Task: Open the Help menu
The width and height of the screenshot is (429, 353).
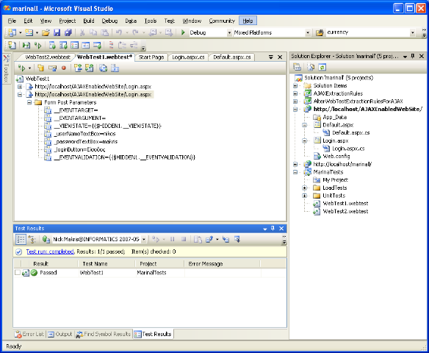Action: [x=248, y=21]
